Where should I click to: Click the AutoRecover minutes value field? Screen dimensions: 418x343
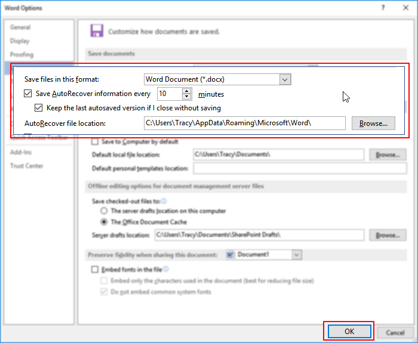point(170,94)
